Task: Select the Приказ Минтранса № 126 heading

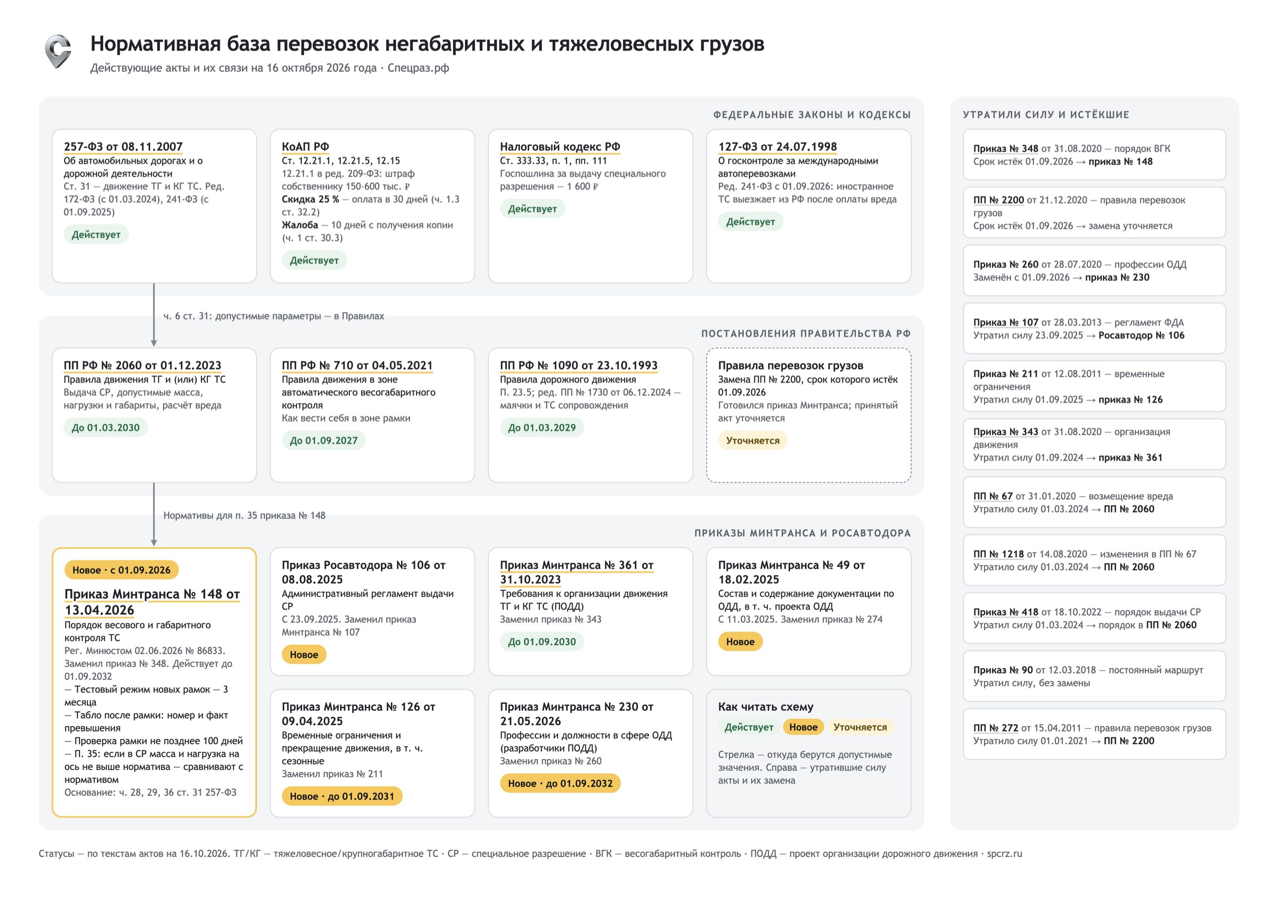Action: click(358, 713)
